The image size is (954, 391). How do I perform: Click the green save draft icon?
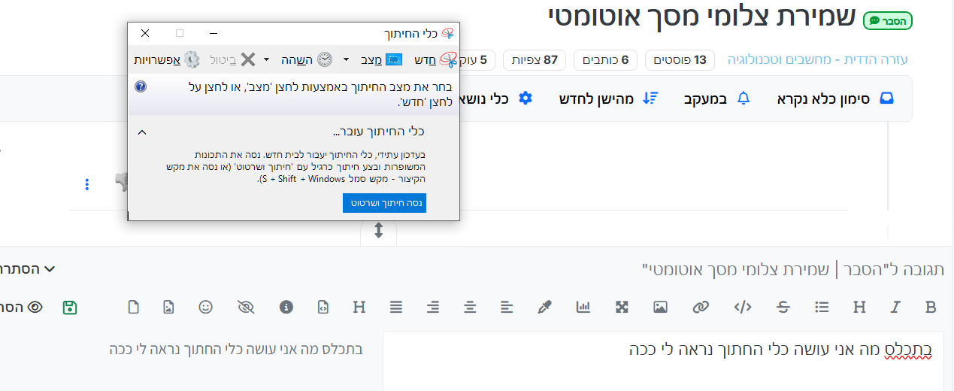tap(70, 307)
